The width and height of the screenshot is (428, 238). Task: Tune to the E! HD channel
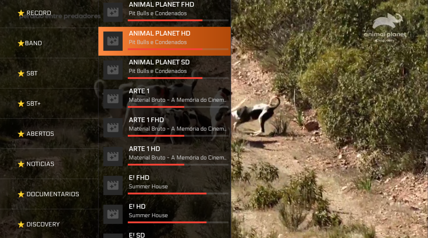click(165, 214)
